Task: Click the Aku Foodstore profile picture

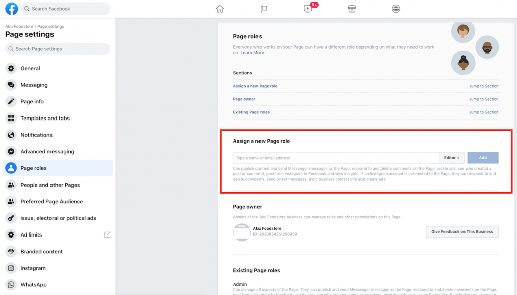Action: pyautogui.click(x=242, y=232)
